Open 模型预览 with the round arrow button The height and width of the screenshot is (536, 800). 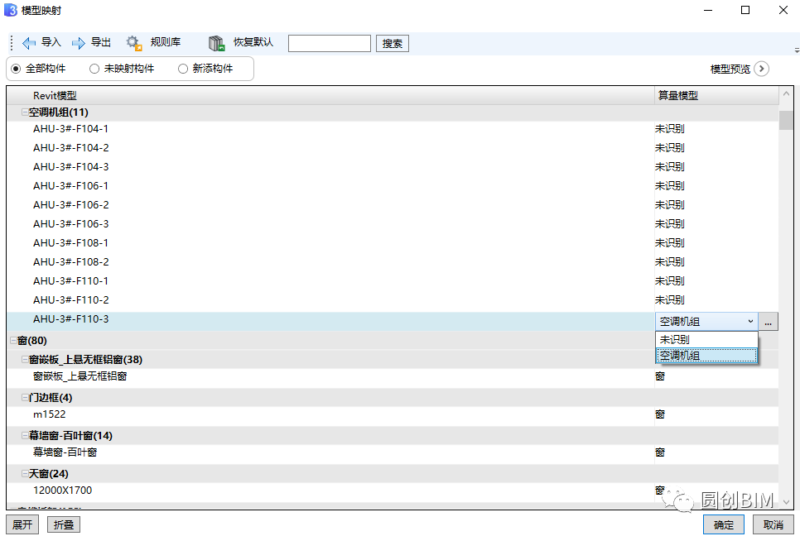pyautogui.click(x=761, y=69)
